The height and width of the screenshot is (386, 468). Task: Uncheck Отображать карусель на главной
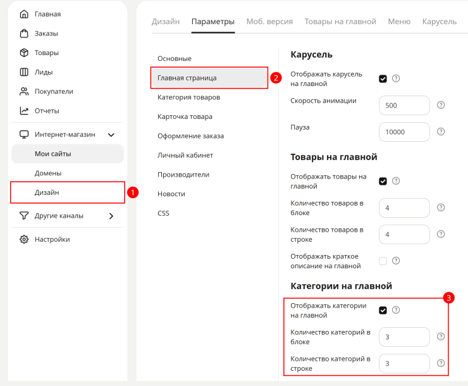383,79
